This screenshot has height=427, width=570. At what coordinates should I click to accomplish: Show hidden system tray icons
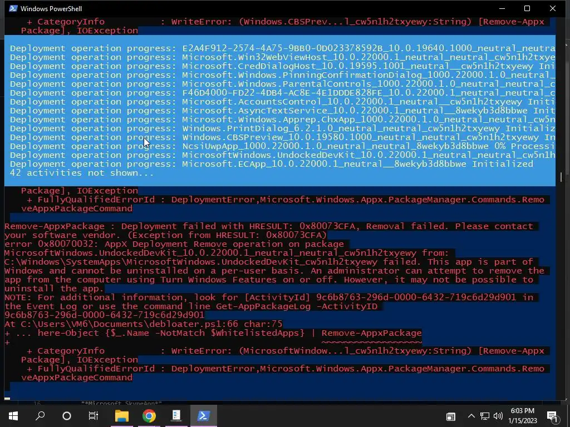point(471,416)
